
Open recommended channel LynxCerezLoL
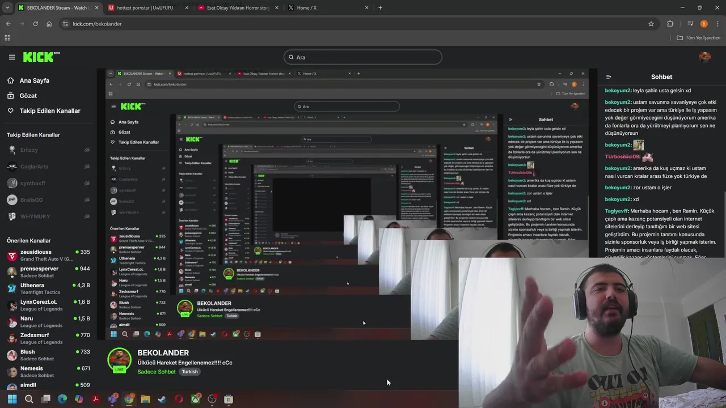point(48,305)
